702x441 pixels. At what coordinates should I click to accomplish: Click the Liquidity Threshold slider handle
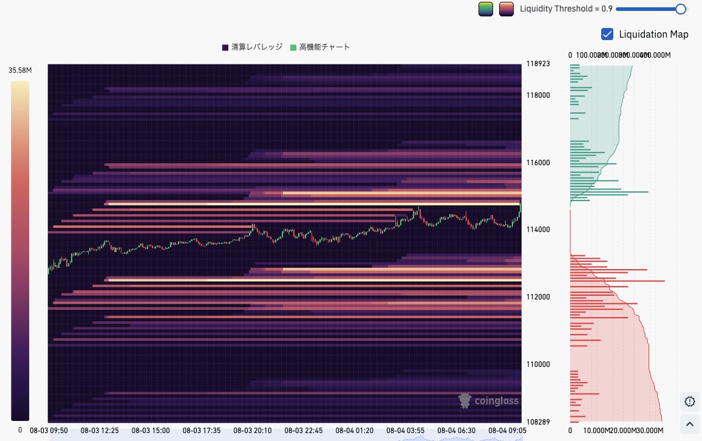(x=681, y=9)
